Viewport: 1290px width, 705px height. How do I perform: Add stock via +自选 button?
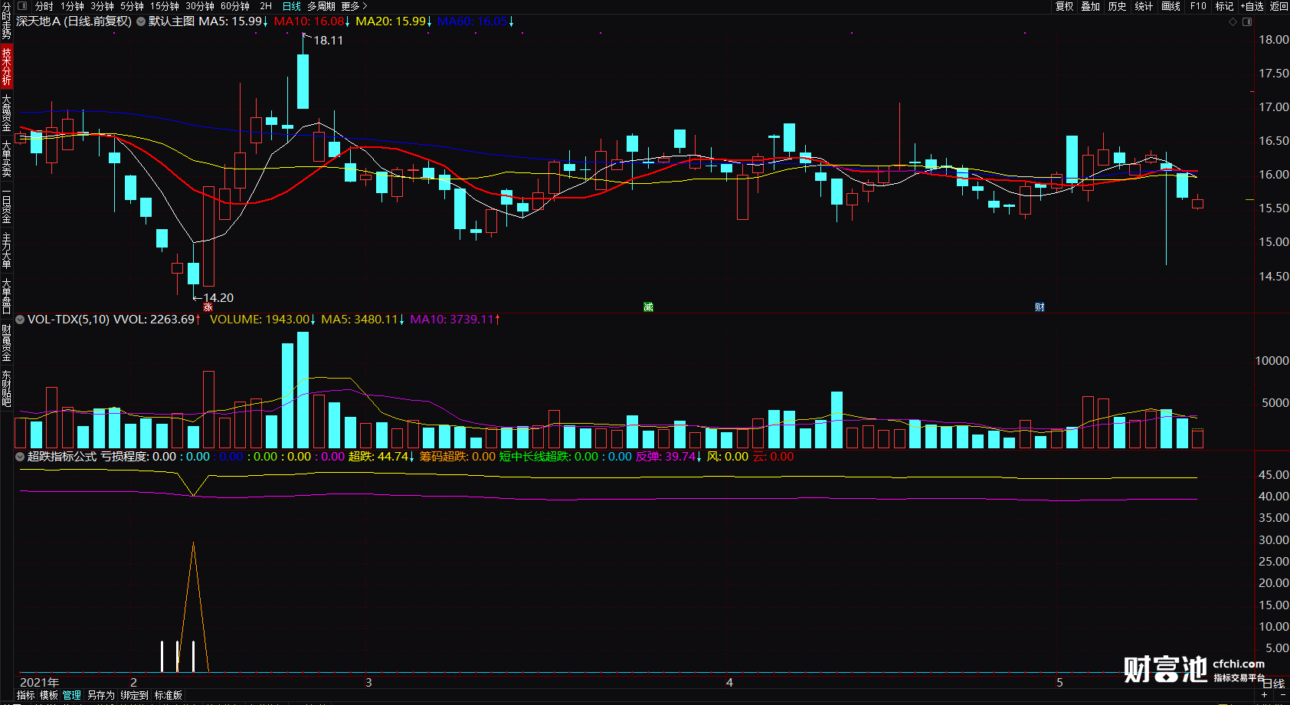click(x=1252, y=6)
